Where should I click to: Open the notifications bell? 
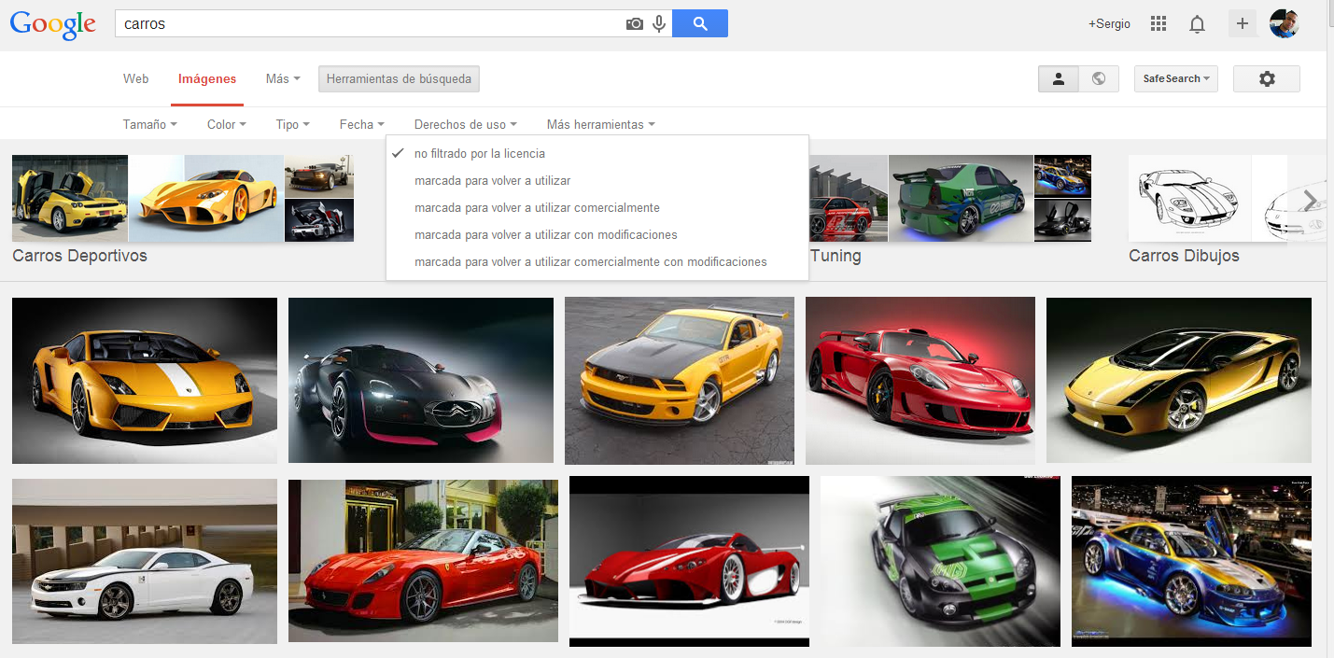click(1197, 24)
